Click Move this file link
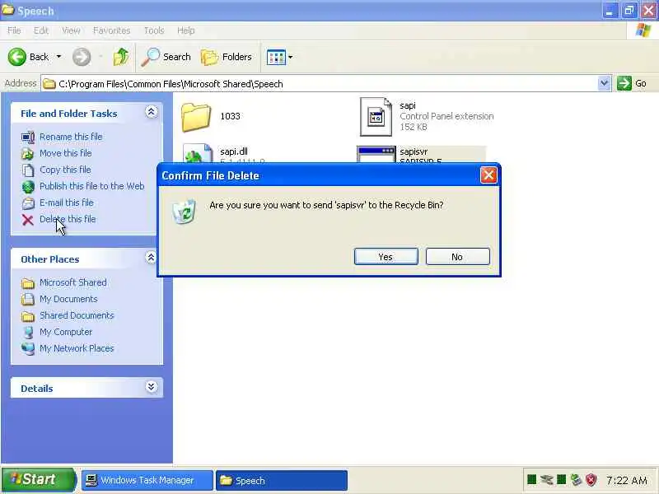 66,153
